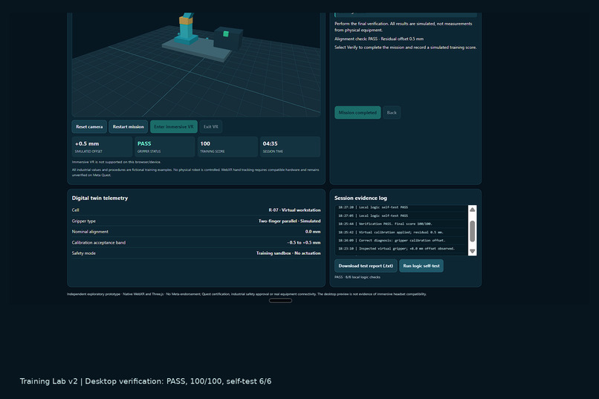Viewport: 599px width, 399px height.
Task: Run logic self-test
Action: 421,266
